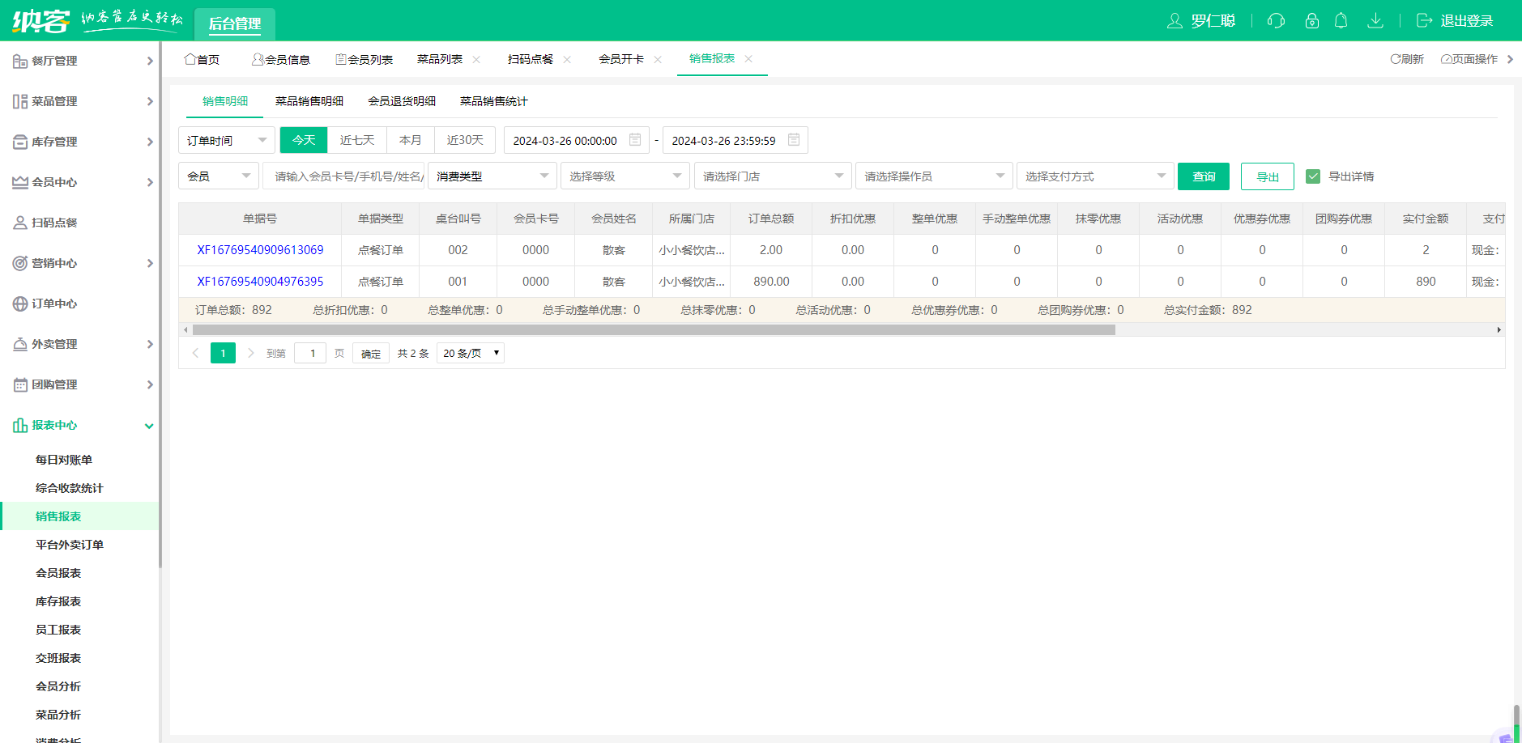Open the start date calendar icon

click(x=635, y=140)
